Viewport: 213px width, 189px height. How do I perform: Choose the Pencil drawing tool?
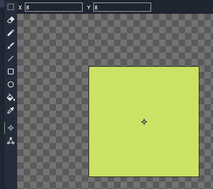pos(11,33)
